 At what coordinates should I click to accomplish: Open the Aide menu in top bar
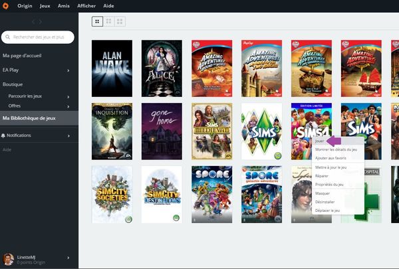108,6
